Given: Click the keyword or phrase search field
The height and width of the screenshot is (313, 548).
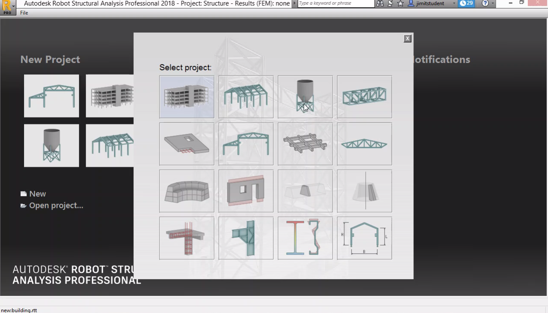Looking at the screenshot, I should 336,3.
